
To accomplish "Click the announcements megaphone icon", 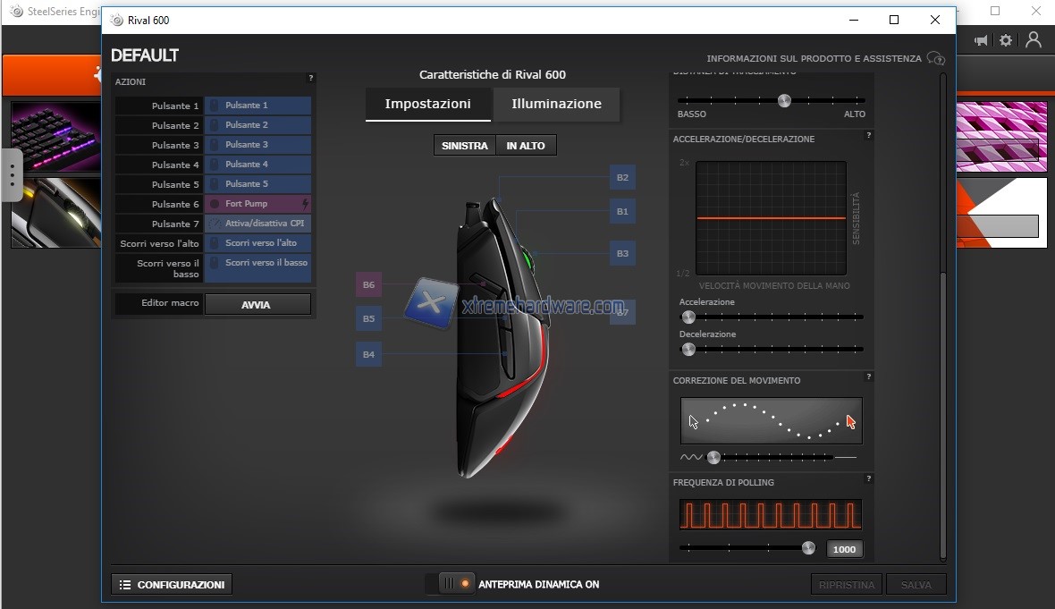I will (981, 40).
